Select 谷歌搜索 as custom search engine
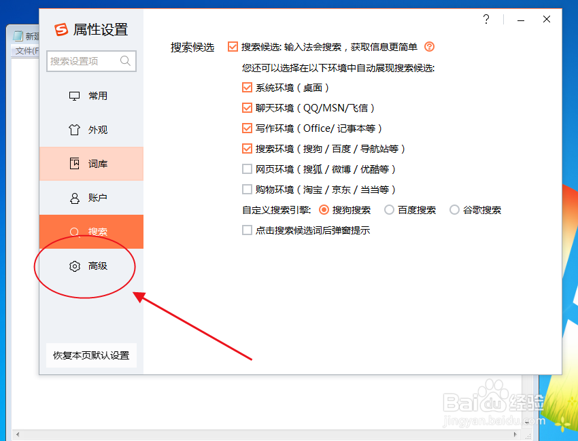This screenshot has height=441, width=578. 454,210
